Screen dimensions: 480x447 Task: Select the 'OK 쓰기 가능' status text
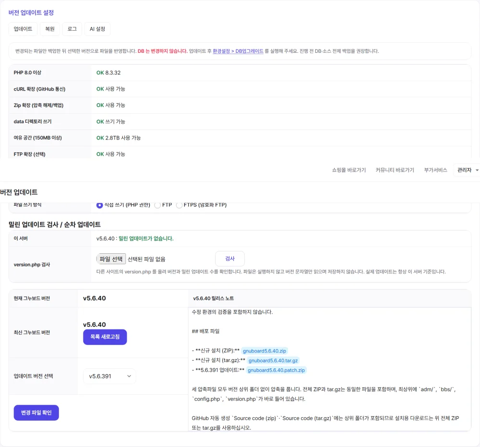point(111,122)
